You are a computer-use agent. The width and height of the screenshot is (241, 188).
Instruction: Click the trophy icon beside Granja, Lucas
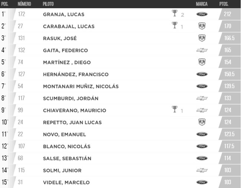point(174,14)
